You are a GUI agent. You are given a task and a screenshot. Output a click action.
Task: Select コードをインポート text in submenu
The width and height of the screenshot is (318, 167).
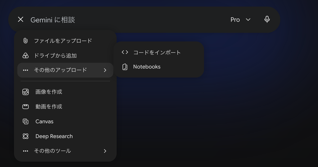157,53
